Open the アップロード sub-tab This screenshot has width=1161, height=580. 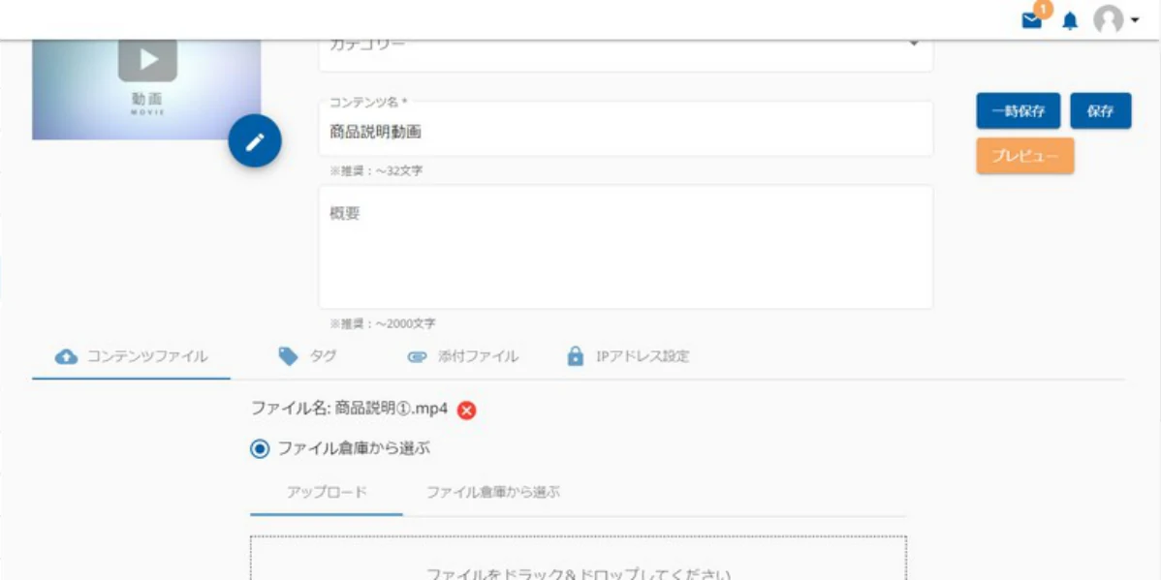[x=327, y=492]
